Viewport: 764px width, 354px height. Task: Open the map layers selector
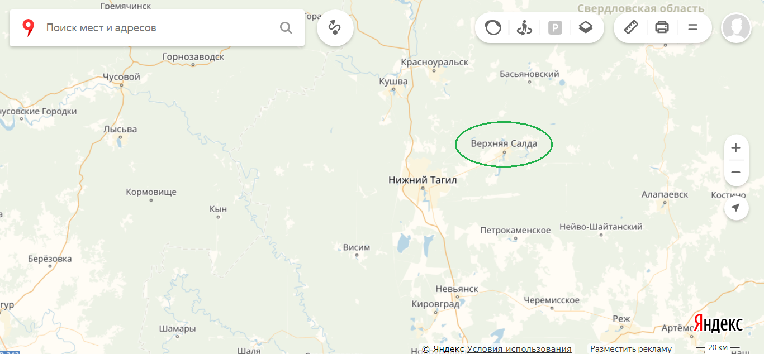tap(585, 27)
